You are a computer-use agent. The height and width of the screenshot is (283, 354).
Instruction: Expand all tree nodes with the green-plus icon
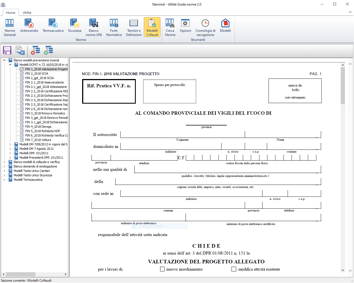pos(48,50)
